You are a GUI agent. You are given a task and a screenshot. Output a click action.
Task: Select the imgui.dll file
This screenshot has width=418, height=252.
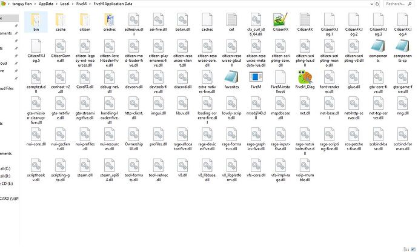(x=158, y=106)
